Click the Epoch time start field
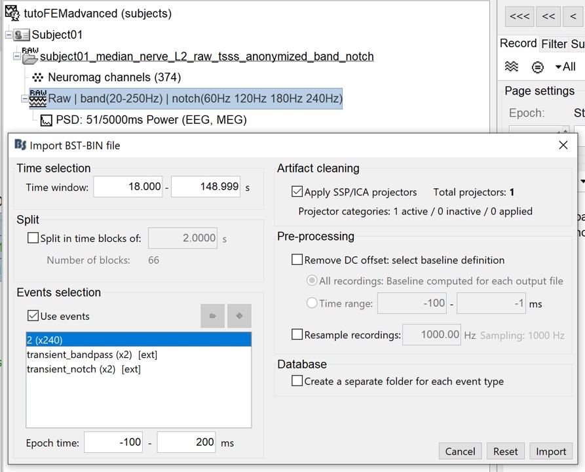585x472 pixels. point(114,442)
